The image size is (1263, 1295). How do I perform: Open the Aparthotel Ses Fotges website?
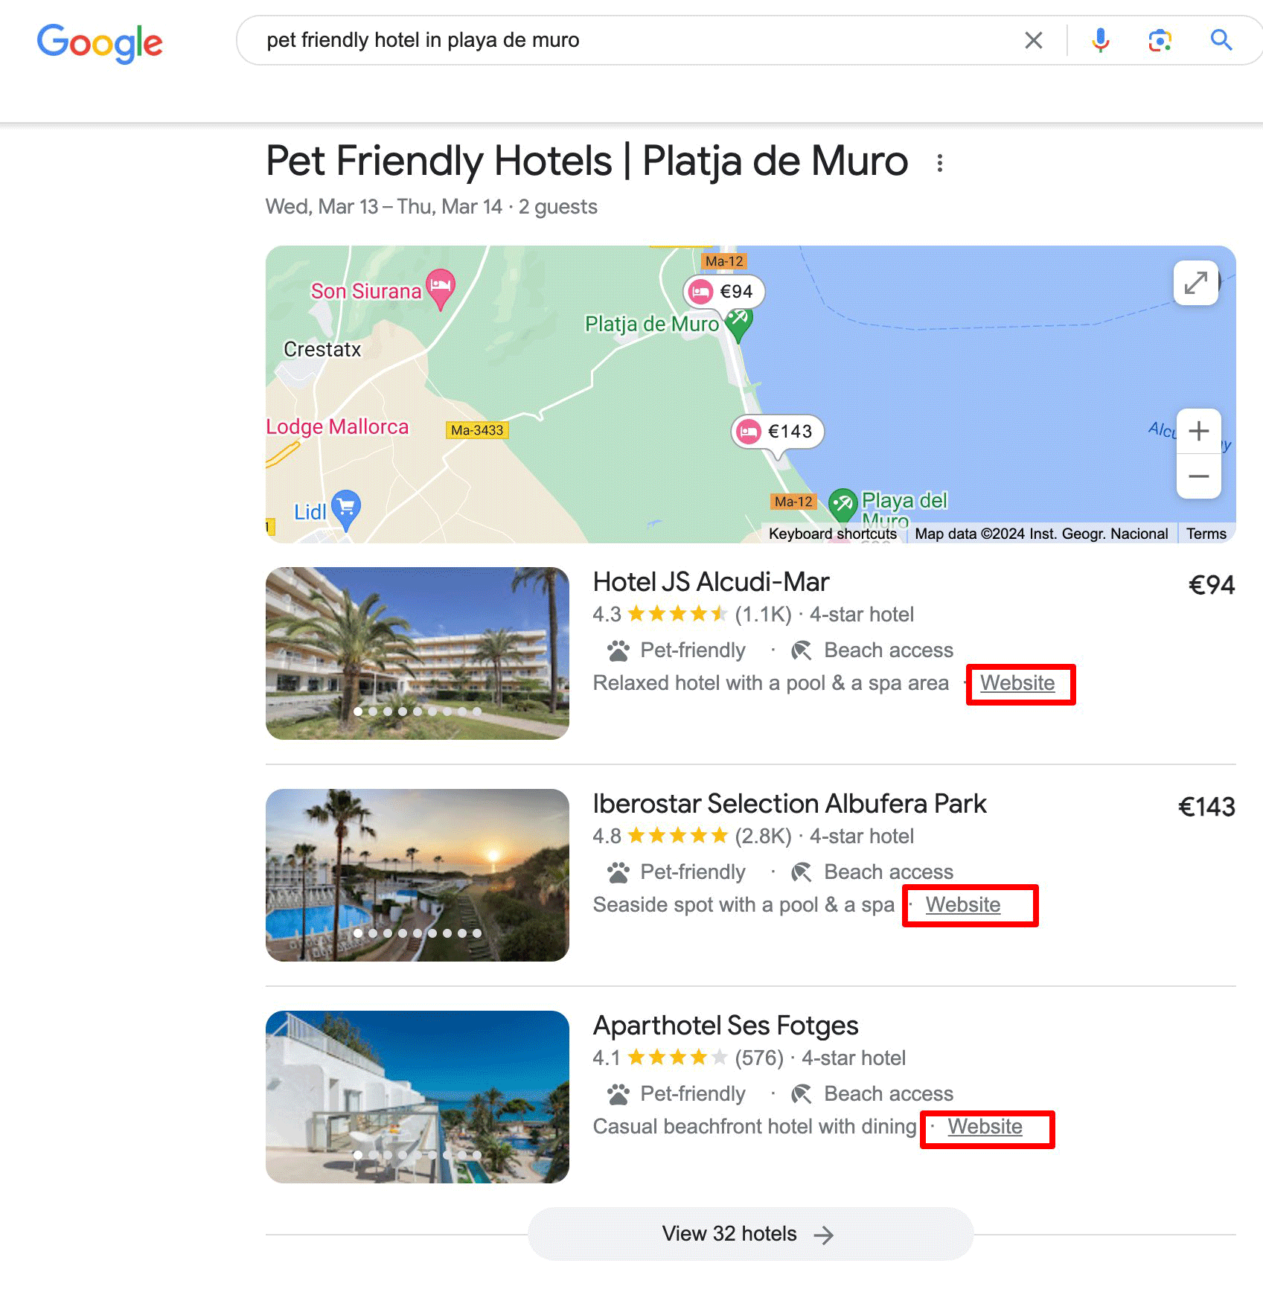coord(985,1126)
